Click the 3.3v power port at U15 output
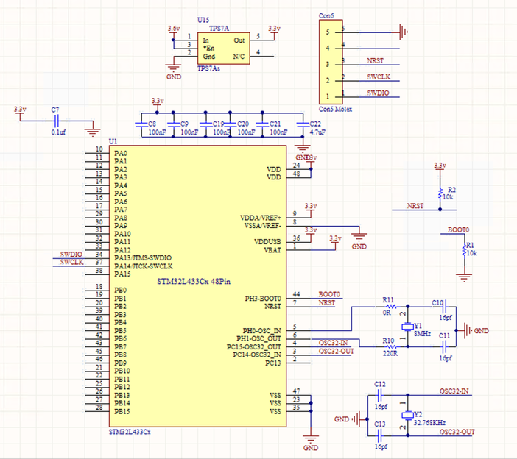 tap(274, 32)
